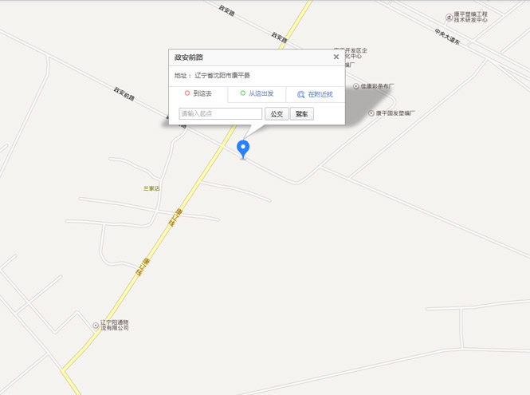530x395 pixels.
Task: Select the 到这去 tab
Action: pos(198,93)
